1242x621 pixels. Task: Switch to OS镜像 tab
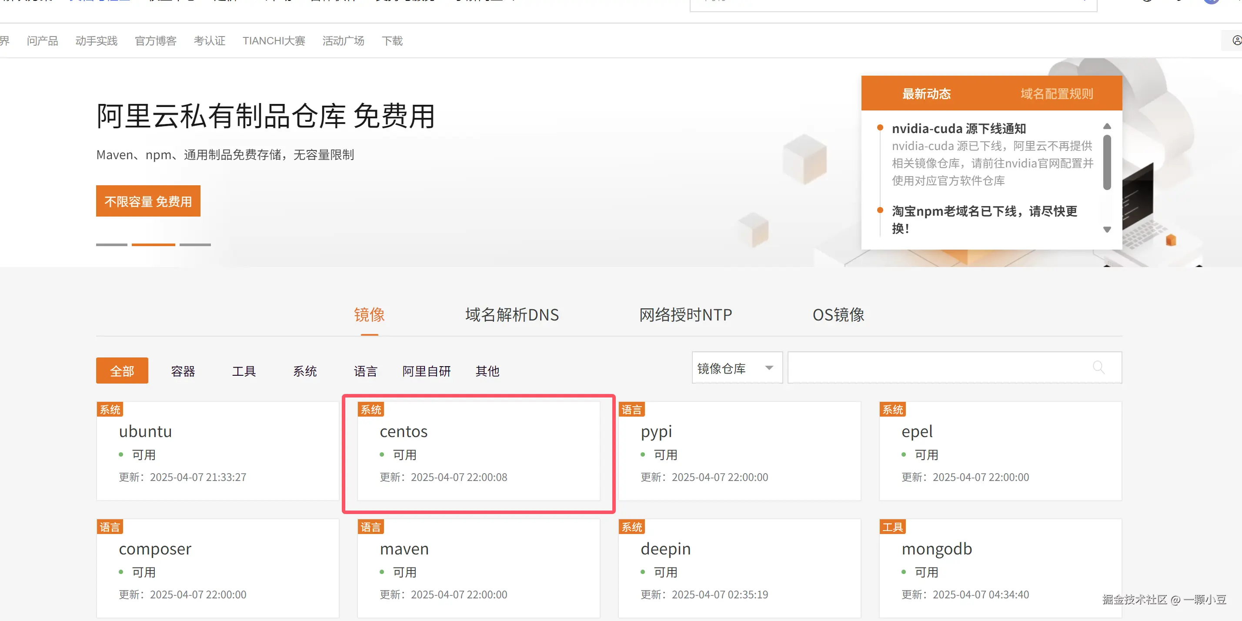click(838, 315)
